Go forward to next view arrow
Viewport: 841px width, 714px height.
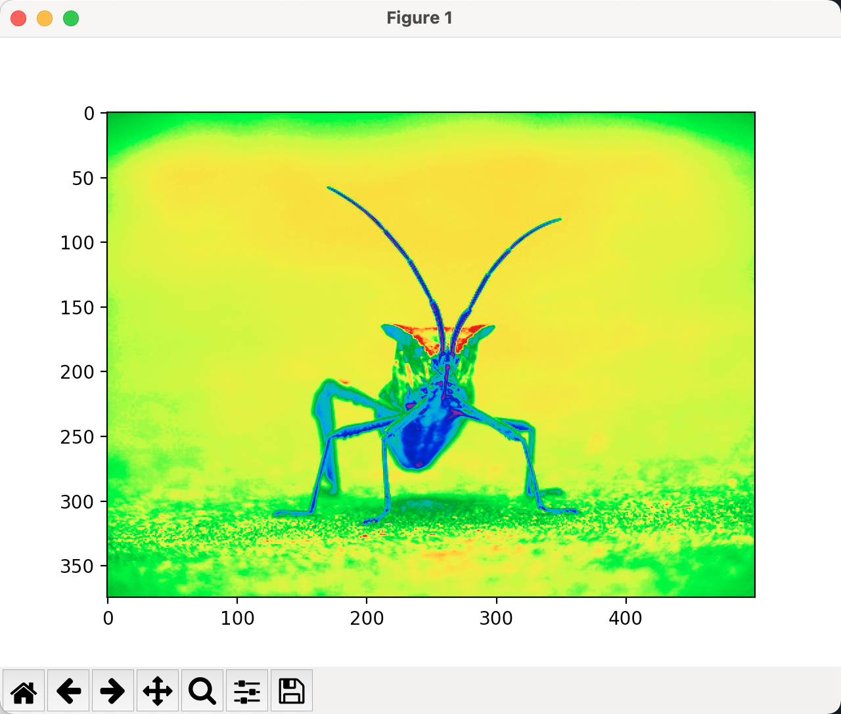tap(113, 690)
